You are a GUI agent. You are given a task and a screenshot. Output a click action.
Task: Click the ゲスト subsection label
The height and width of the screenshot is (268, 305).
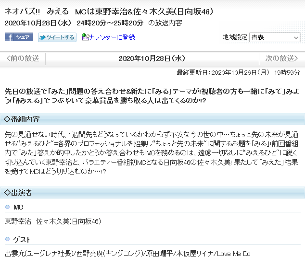click(x=22, y=240)
